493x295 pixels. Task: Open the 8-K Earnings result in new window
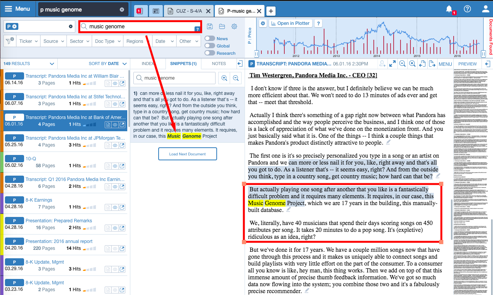(122, 207)
